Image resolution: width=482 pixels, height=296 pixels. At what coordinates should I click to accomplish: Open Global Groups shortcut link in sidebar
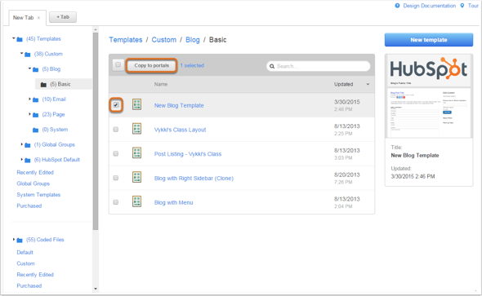pos(33,183)
